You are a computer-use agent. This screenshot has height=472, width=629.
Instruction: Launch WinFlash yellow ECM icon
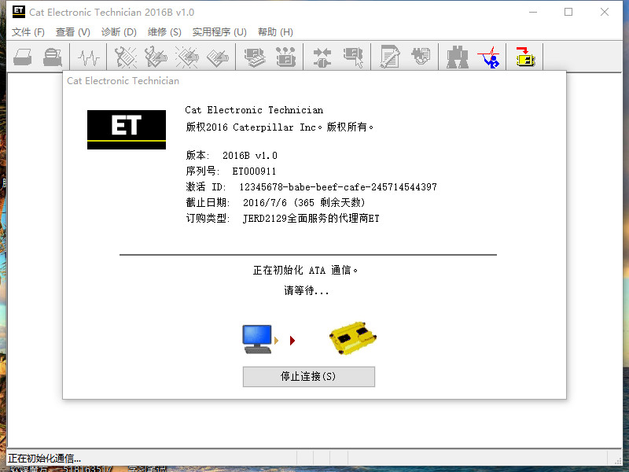525,57
